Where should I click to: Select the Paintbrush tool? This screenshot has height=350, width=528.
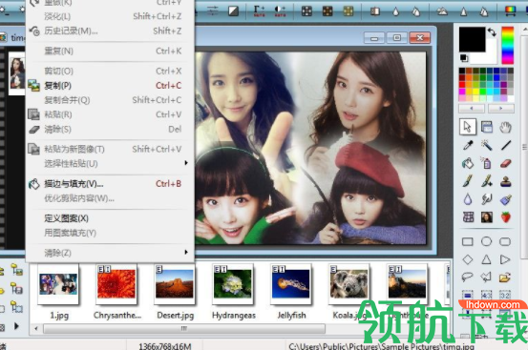point(468,181)
